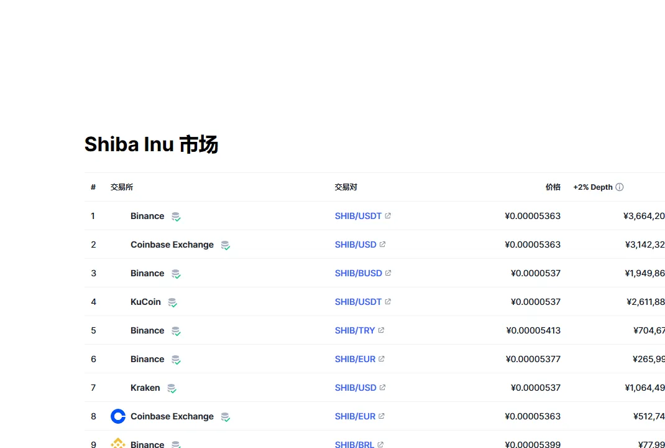Viewport: 665px width, 448px height.
Task: Click reserves verified icon for Binance row 1
Action: [x=176, y=217]
